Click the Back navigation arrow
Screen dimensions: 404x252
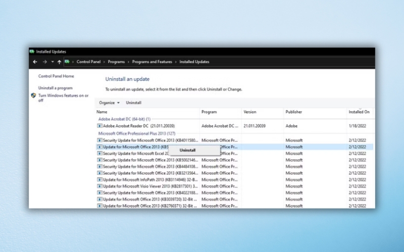pos(35,61)
